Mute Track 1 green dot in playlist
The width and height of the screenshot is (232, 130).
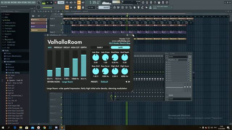coord(61,23)
